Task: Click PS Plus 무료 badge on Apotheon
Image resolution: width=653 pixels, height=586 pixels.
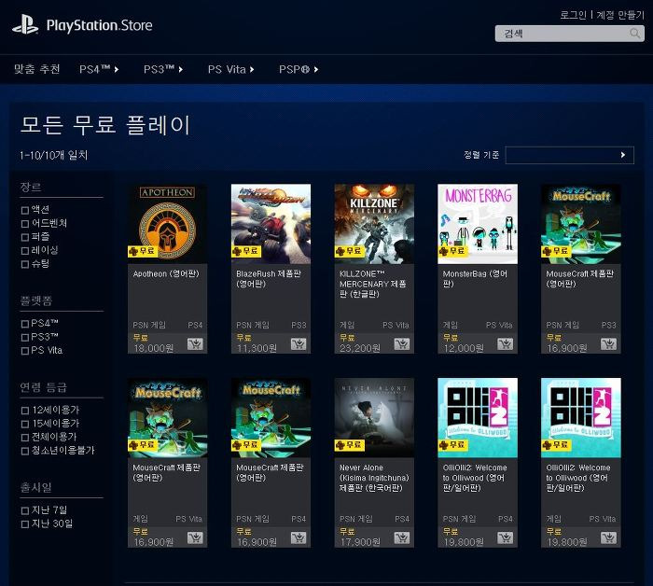Action: point(143,251)
